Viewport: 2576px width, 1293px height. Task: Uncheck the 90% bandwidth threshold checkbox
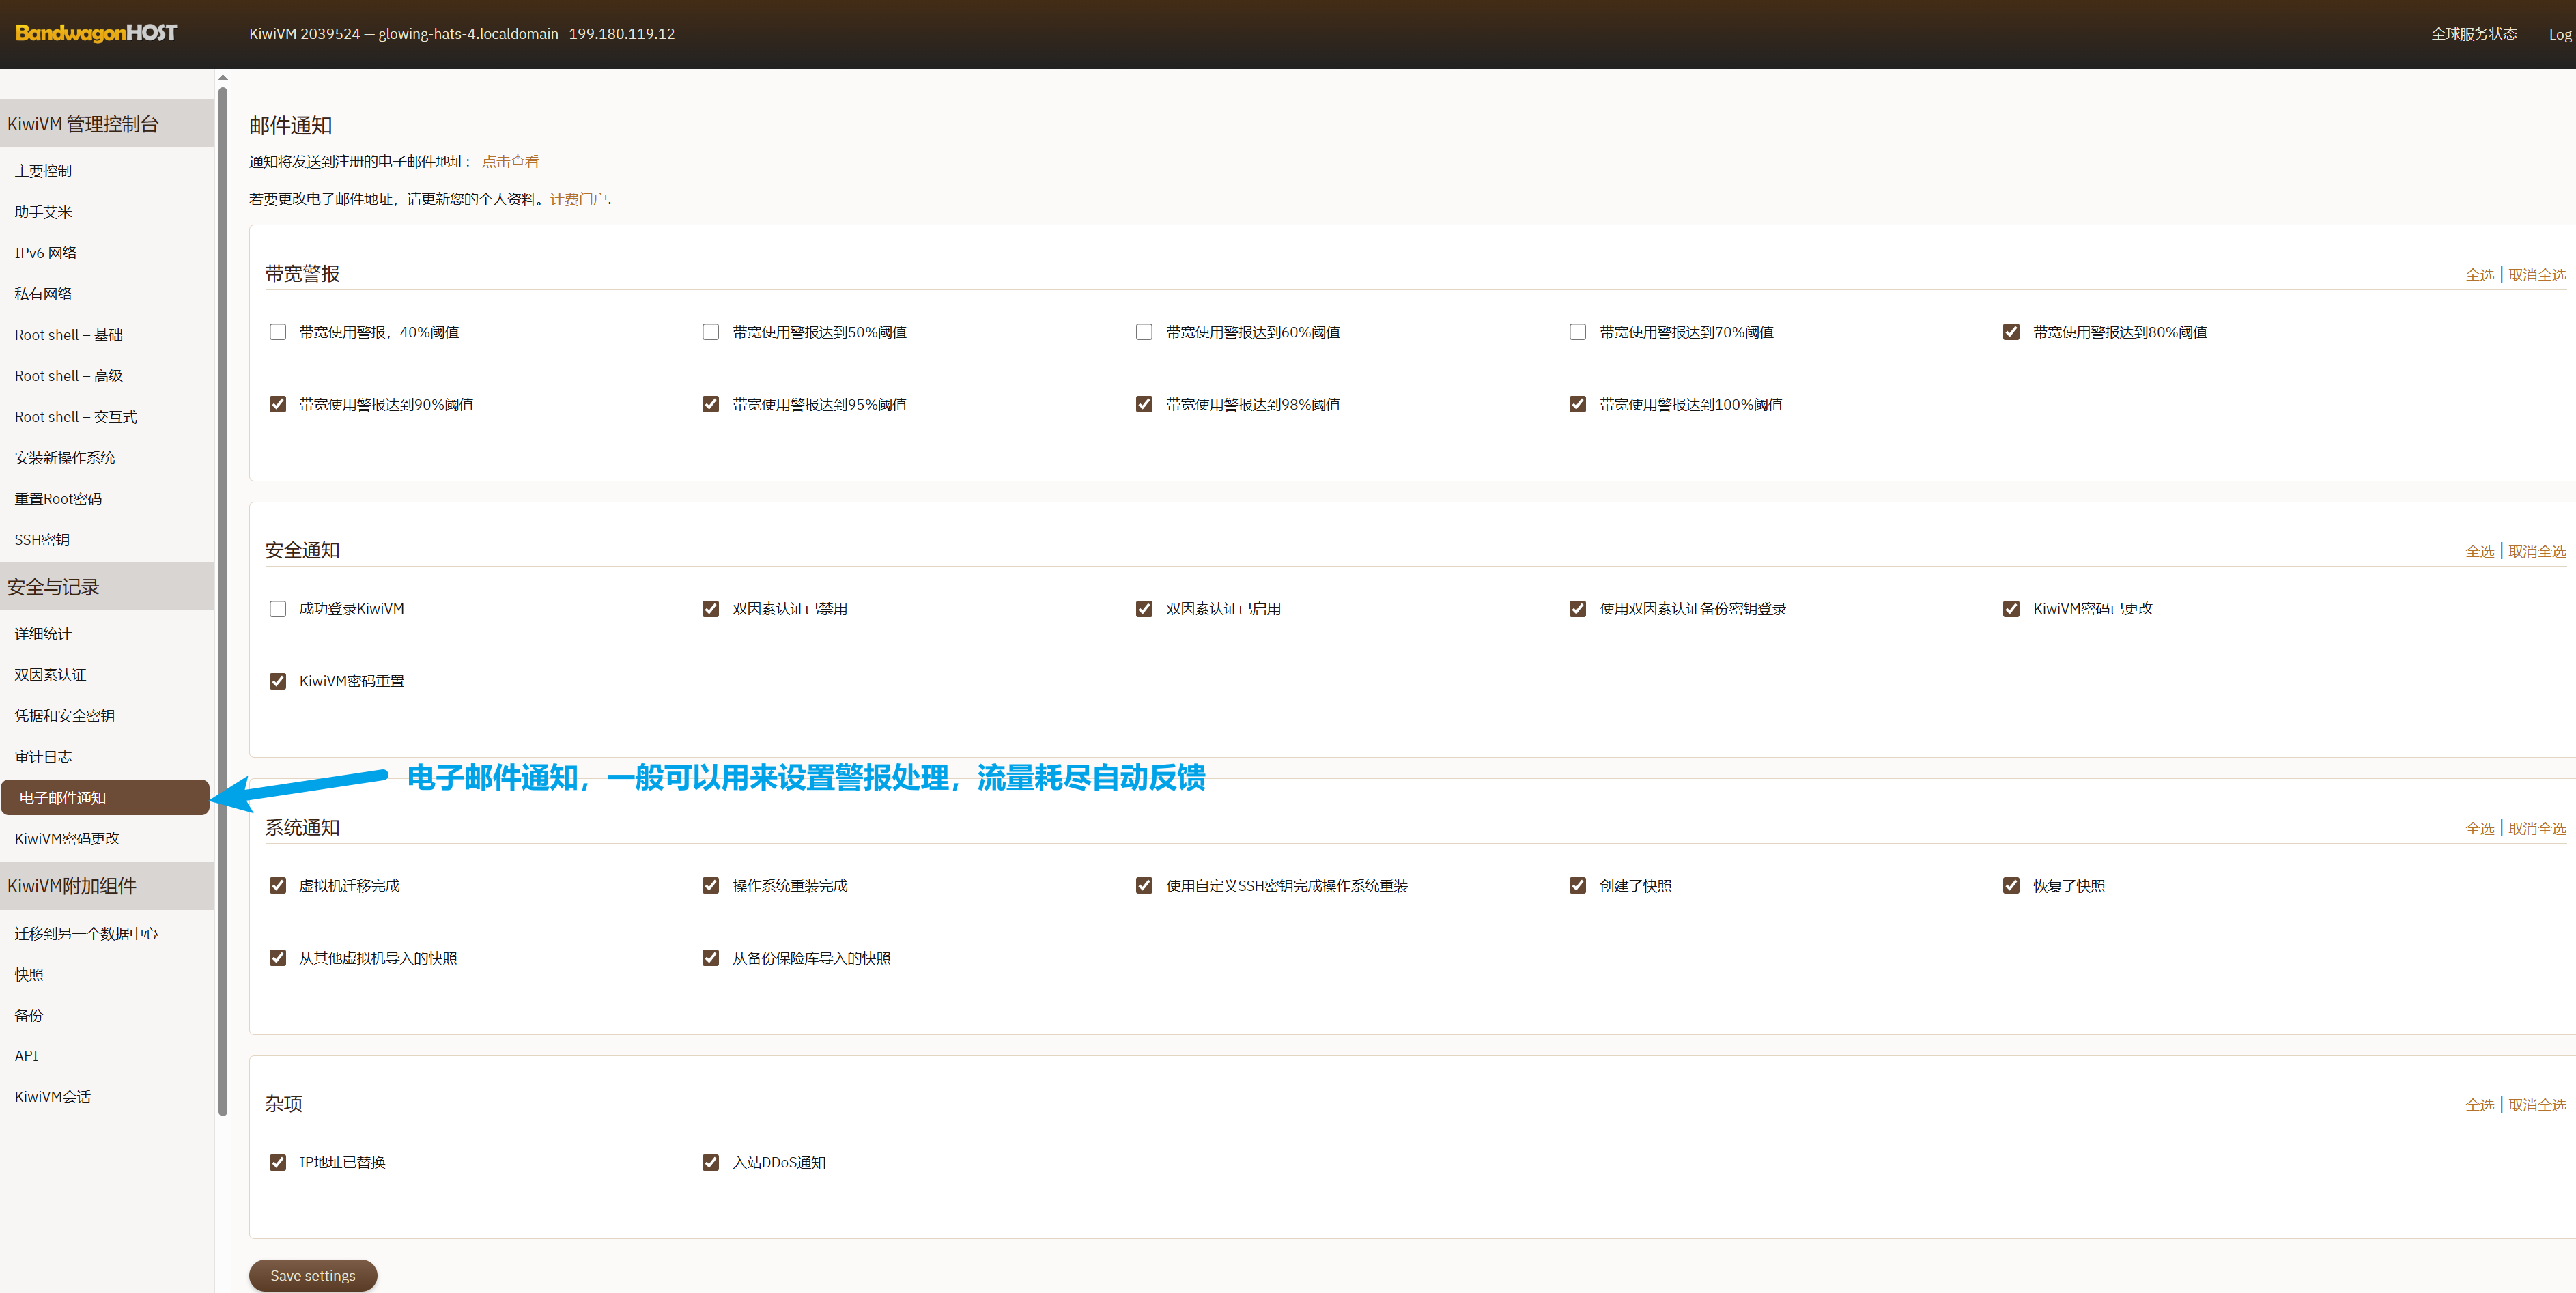coord(278,404)
